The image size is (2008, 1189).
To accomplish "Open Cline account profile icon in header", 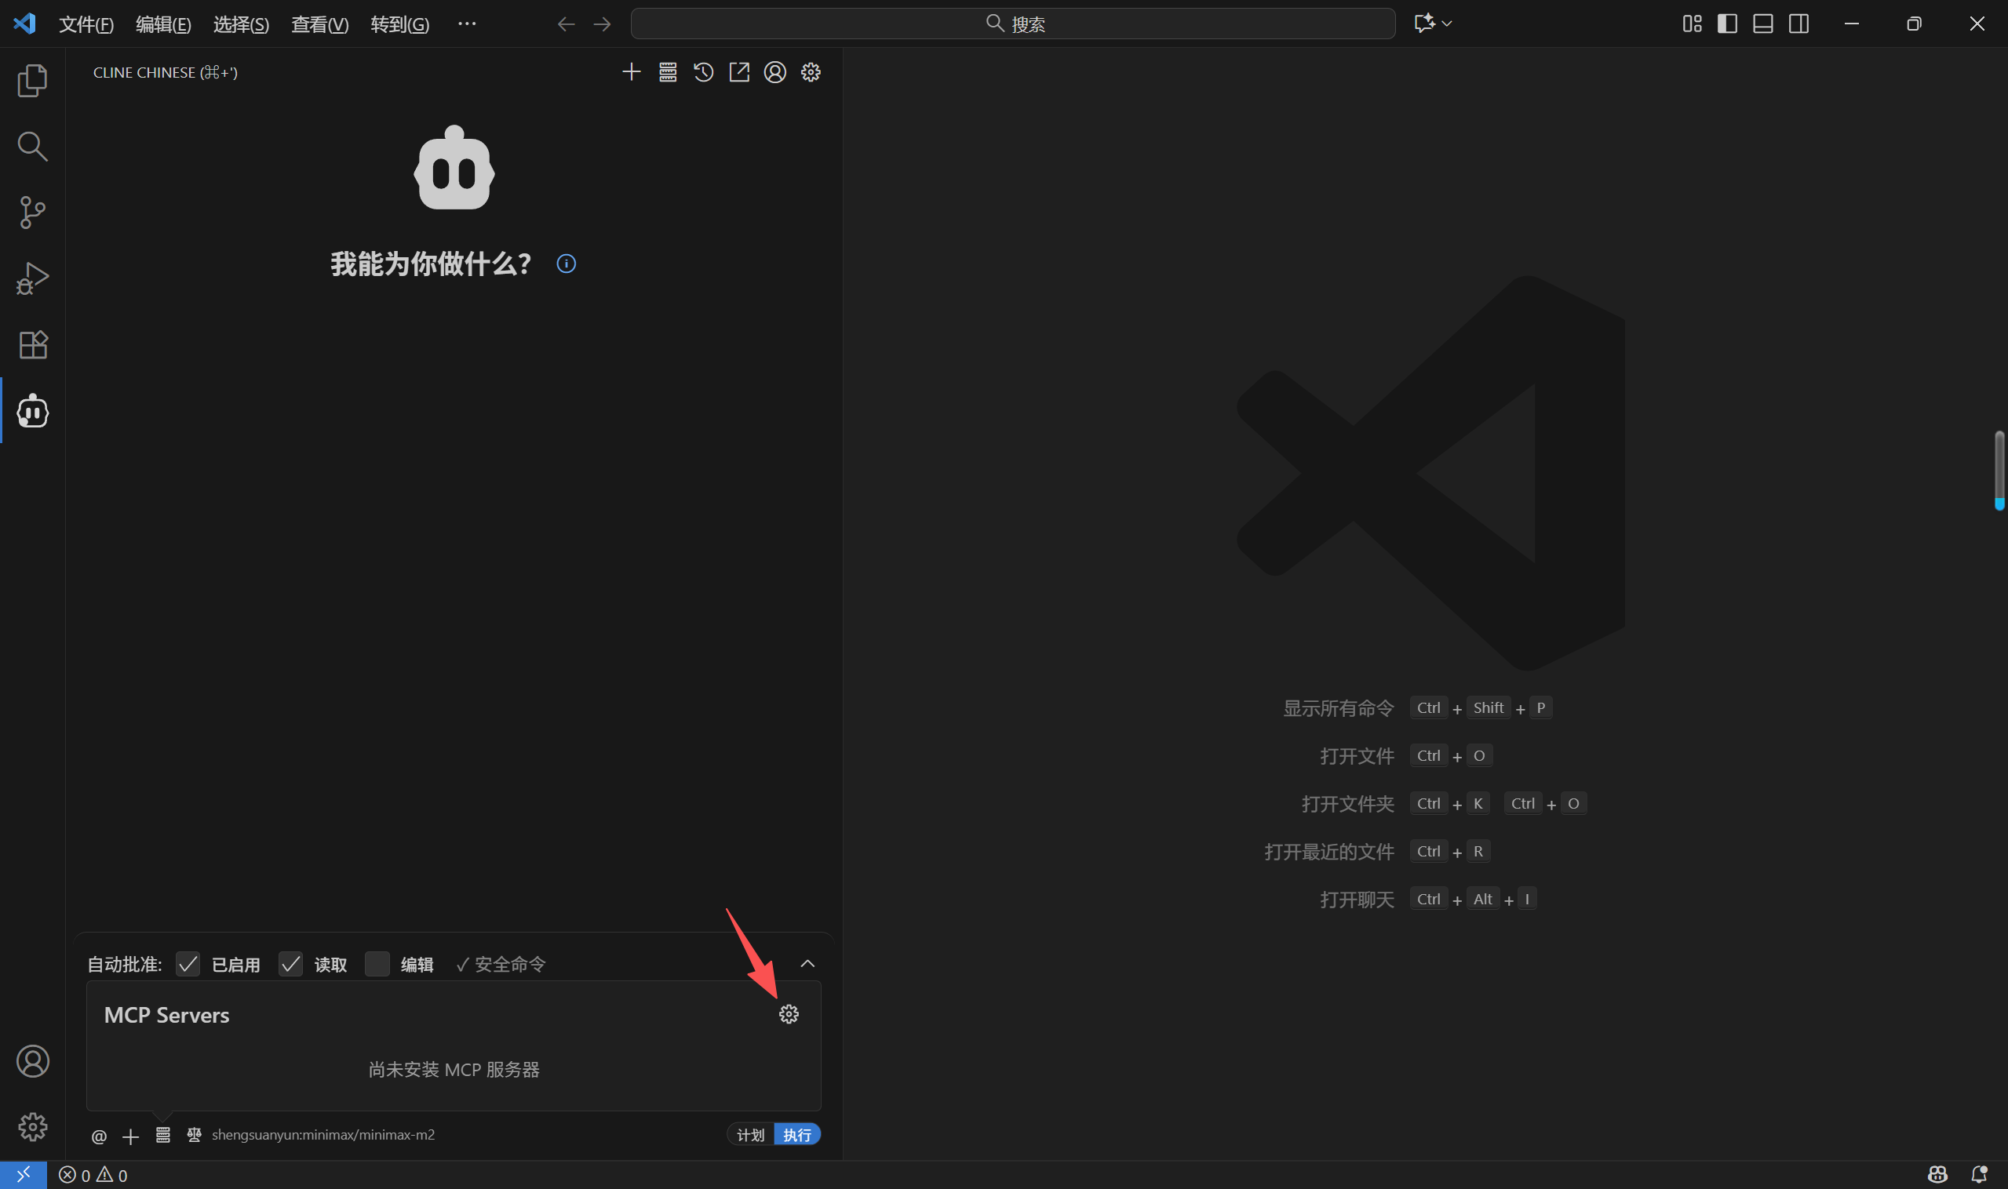I will tap(774, 72).
